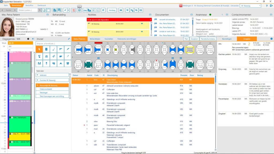Click the @ email toolbar icon
Viewport: 274px width, 154px height.
[103, 10]
